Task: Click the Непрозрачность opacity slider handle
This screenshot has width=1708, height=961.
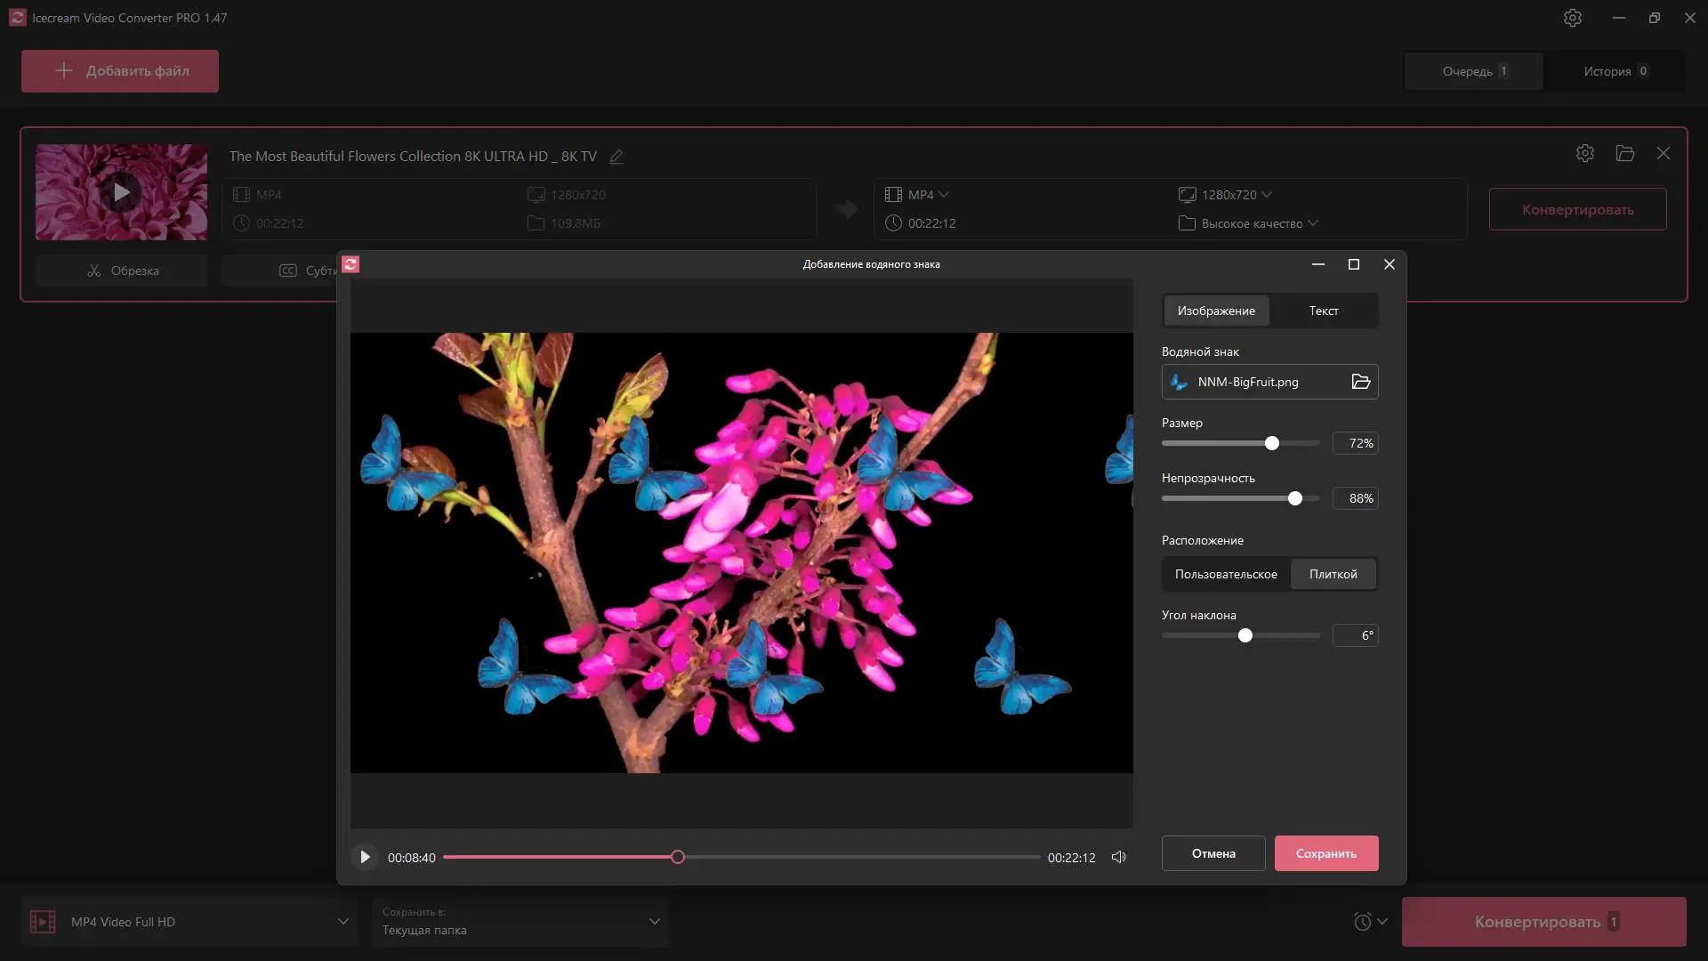Action: (x=1294, y=498)
